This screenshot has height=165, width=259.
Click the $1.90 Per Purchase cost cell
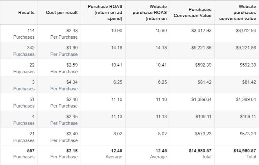click(x=64, y=51)
